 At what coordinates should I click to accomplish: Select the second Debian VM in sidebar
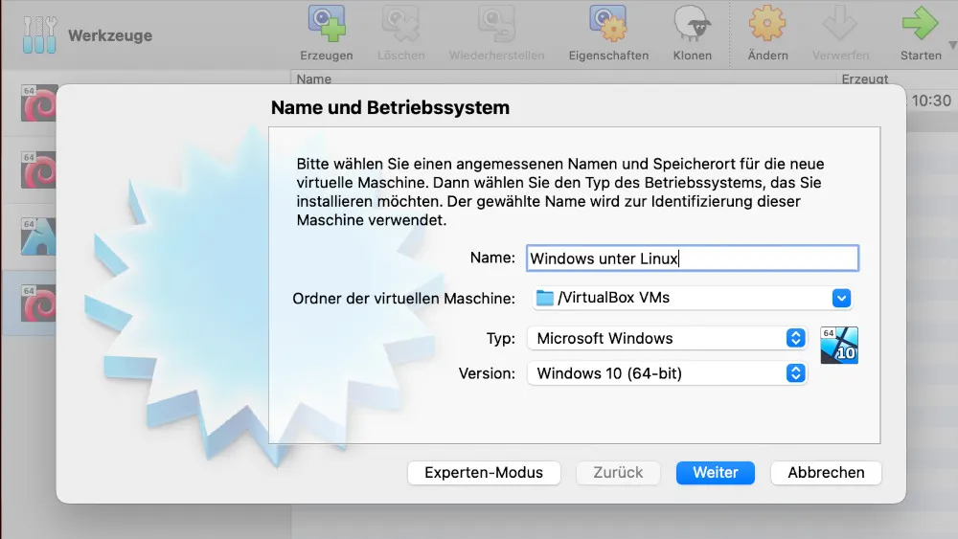tap(39, 169)
